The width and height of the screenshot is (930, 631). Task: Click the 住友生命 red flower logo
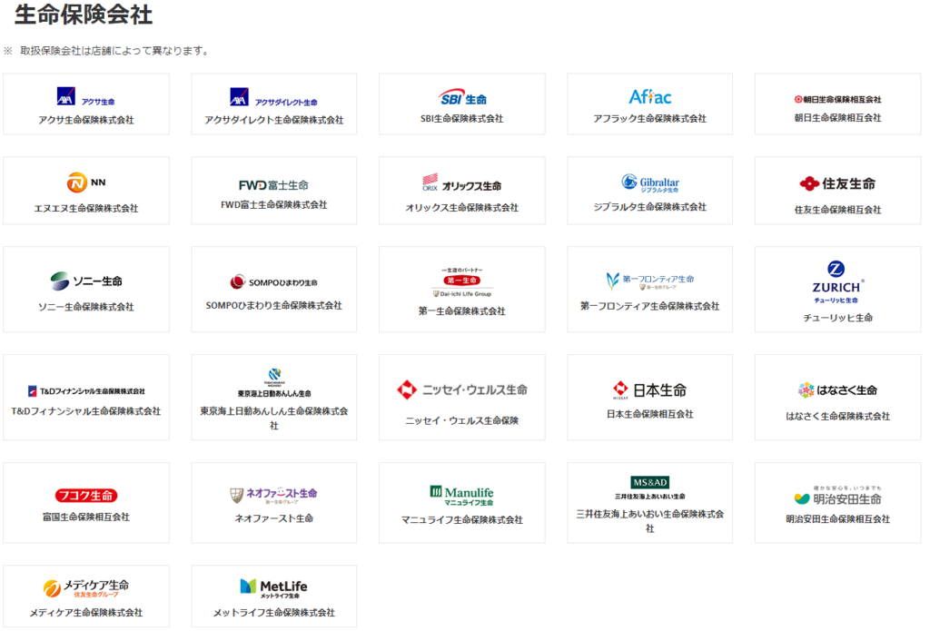click(837, 183)
